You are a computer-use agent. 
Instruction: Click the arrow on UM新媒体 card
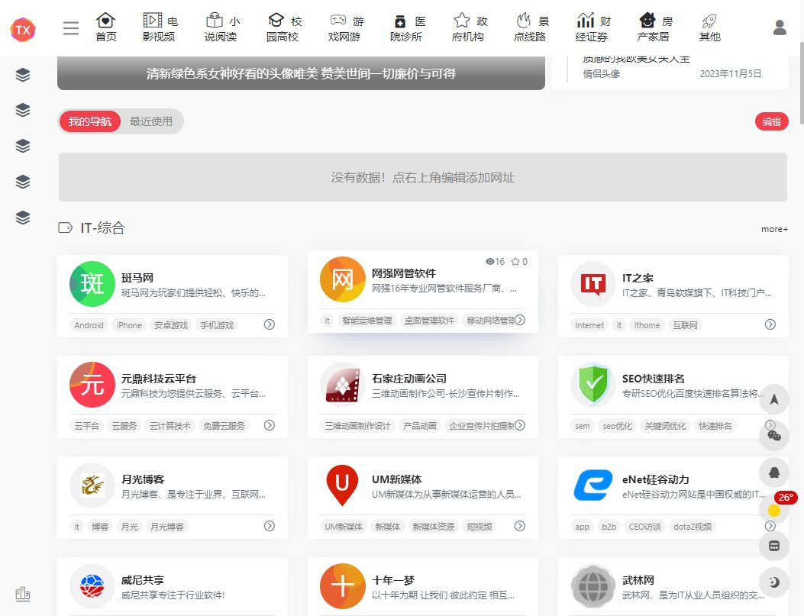(x=519, y=526)
